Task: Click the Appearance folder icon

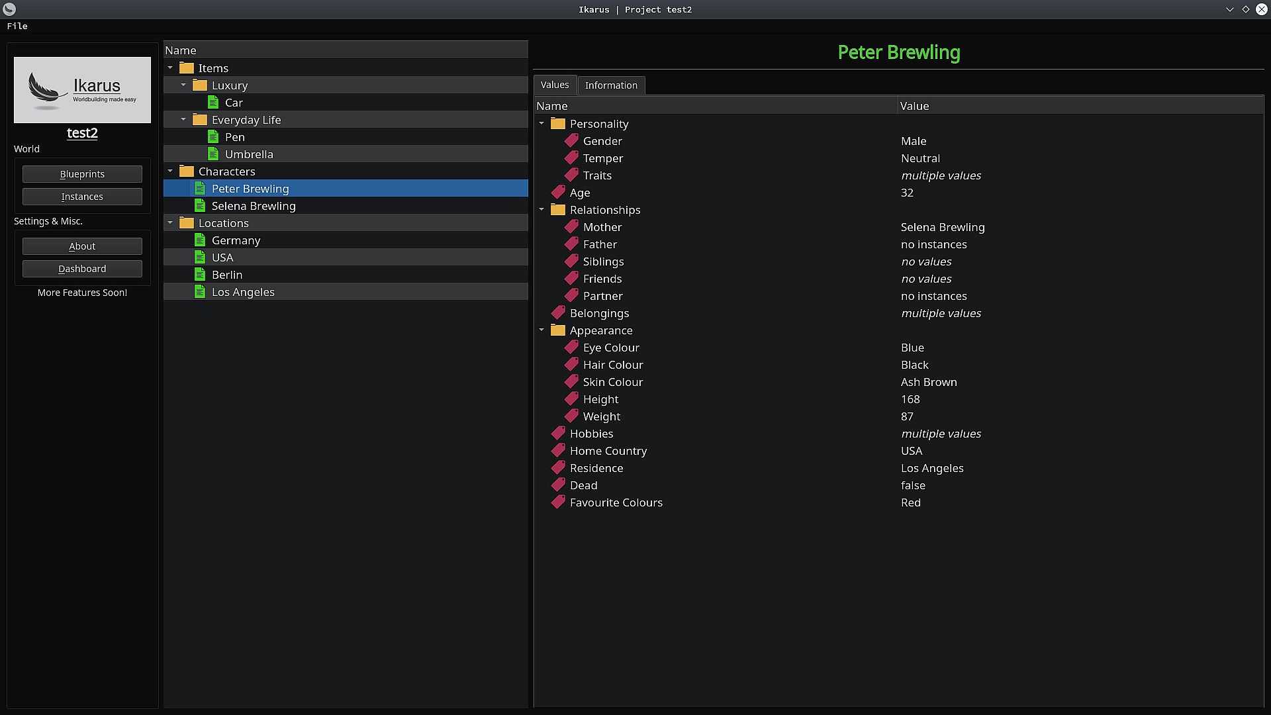Action: pyautogui.click(x=558, y=330)
